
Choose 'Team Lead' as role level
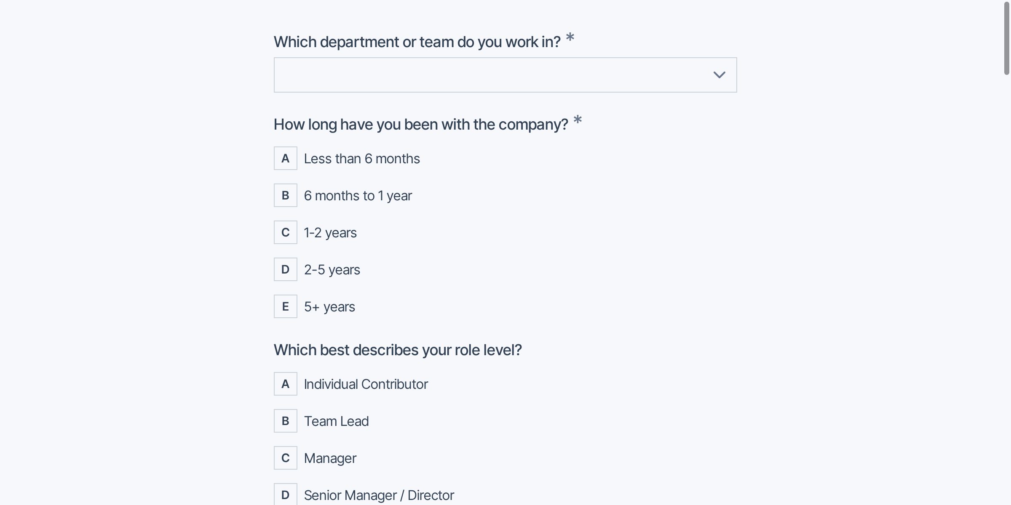pyautogui.click(x=336, y=421)
